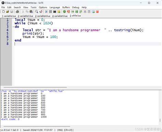
Task: Click the red stop icon at toolbar end
Action: point(97,12)
